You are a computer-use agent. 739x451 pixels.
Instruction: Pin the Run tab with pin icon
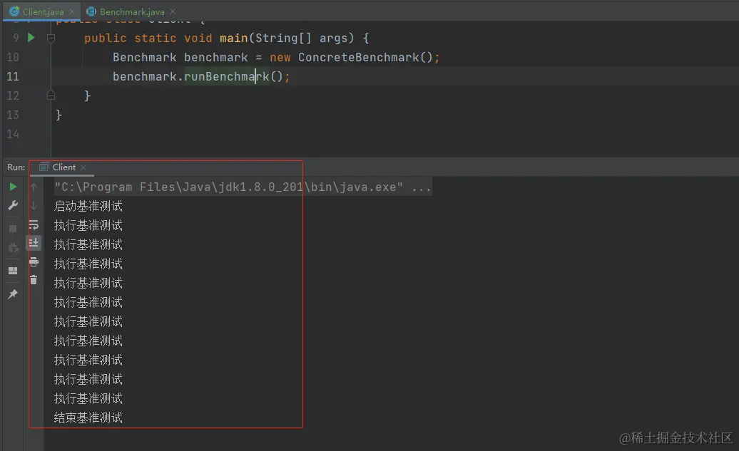13,294
